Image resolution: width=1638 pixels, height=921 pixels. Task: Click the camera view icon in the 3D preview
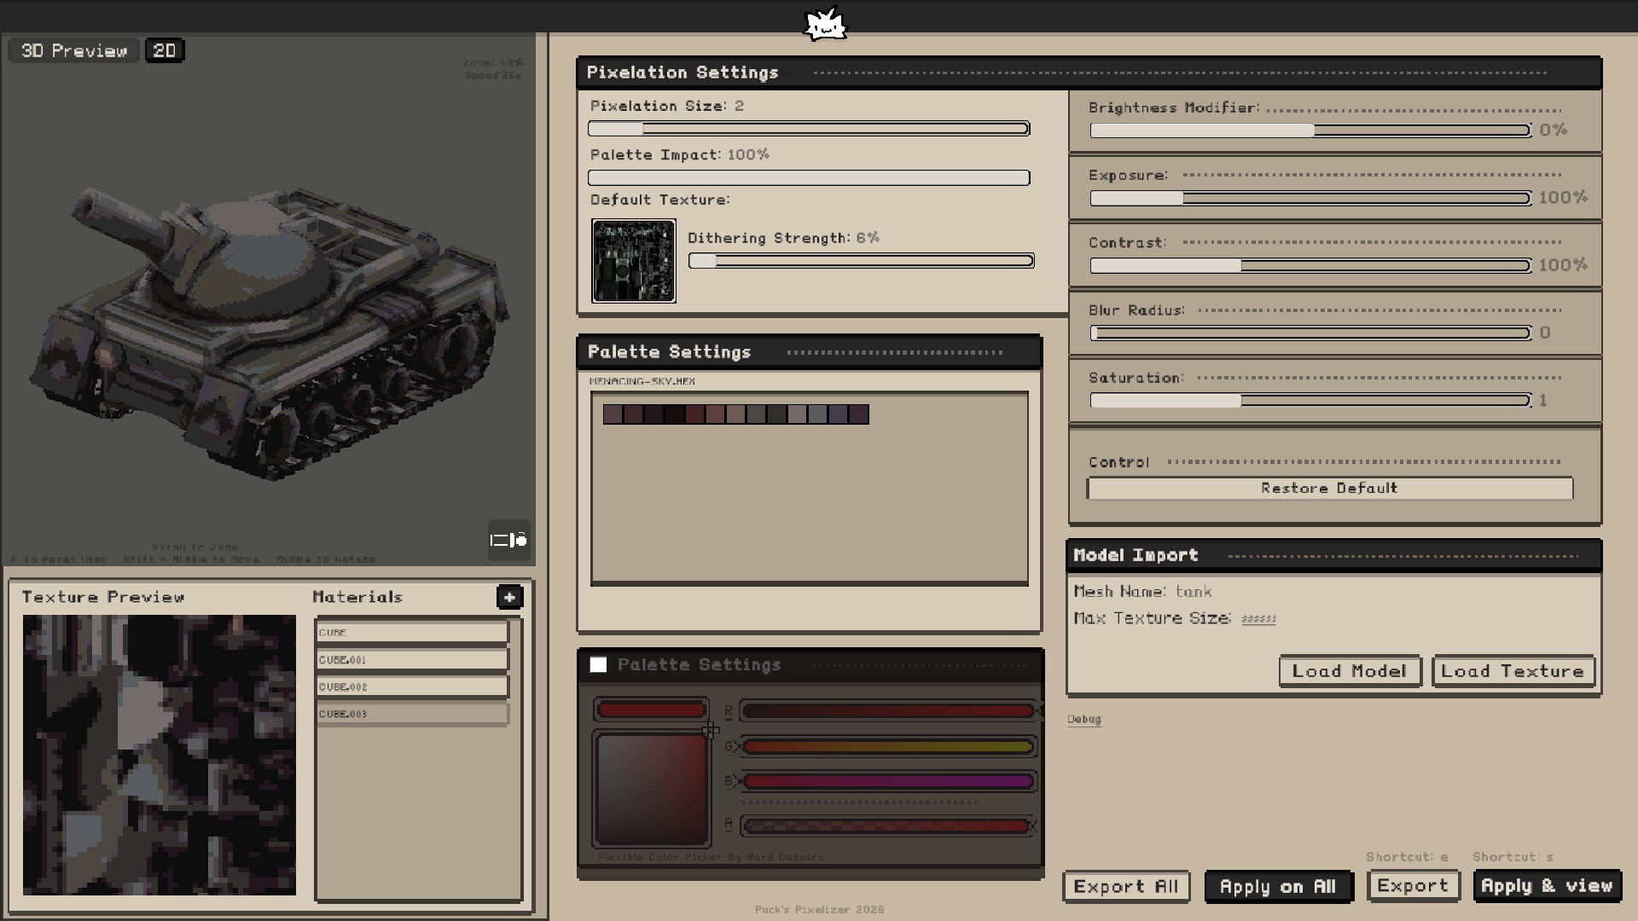(508, 540)
